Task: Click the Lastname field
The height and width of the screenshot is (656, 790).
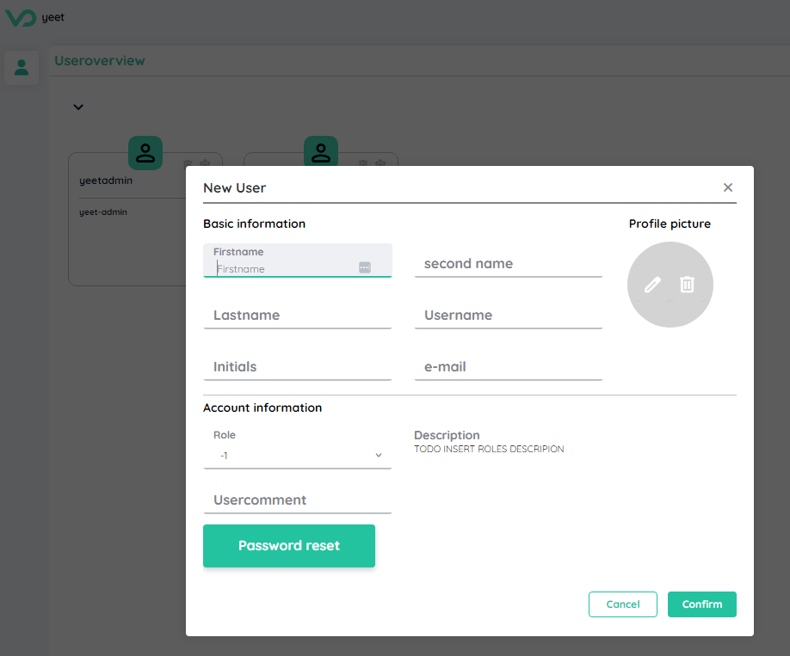Action: point(297,316)
